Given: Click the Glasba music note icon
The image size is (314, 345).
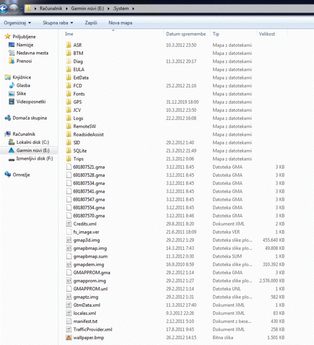Looking at the screenshot, I should pyautogui.click(x=11, y=85).
